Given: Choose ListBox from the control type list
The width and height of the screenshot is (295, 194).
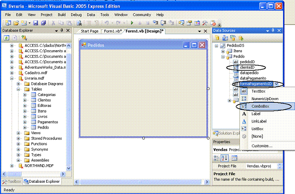Looking at the screenshot, I should pos(267,129).
